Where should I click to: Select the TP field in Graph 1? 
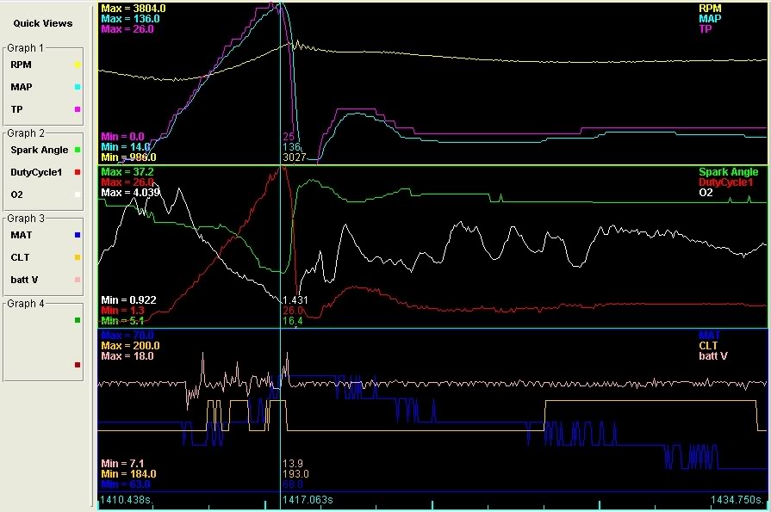pos(16,109)
